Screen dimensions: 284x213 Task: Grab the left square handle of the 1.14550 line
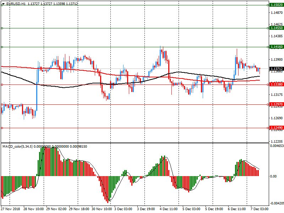click(x=2, y=28)
